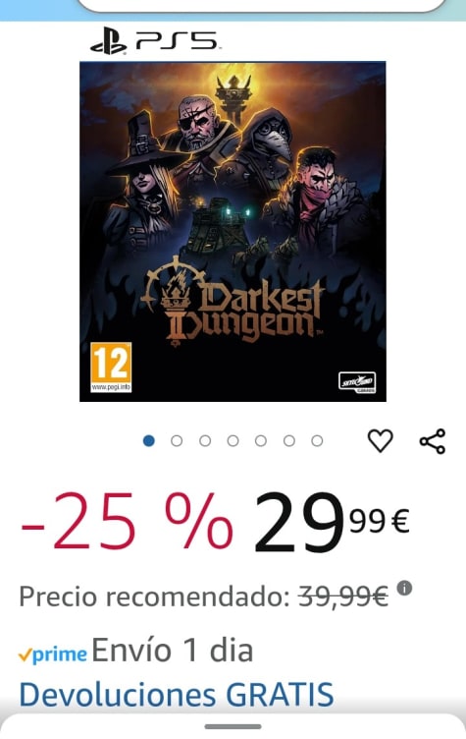This screenshot has height=739, width=466.
Task: Tap the PS5 PlayStation logo
Action: pyautogui.click(x=155, y=41)
